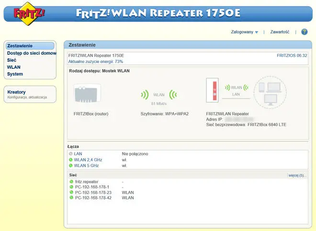
Task: Expand the Zalogowany dropdown
Action: point(244,32)
